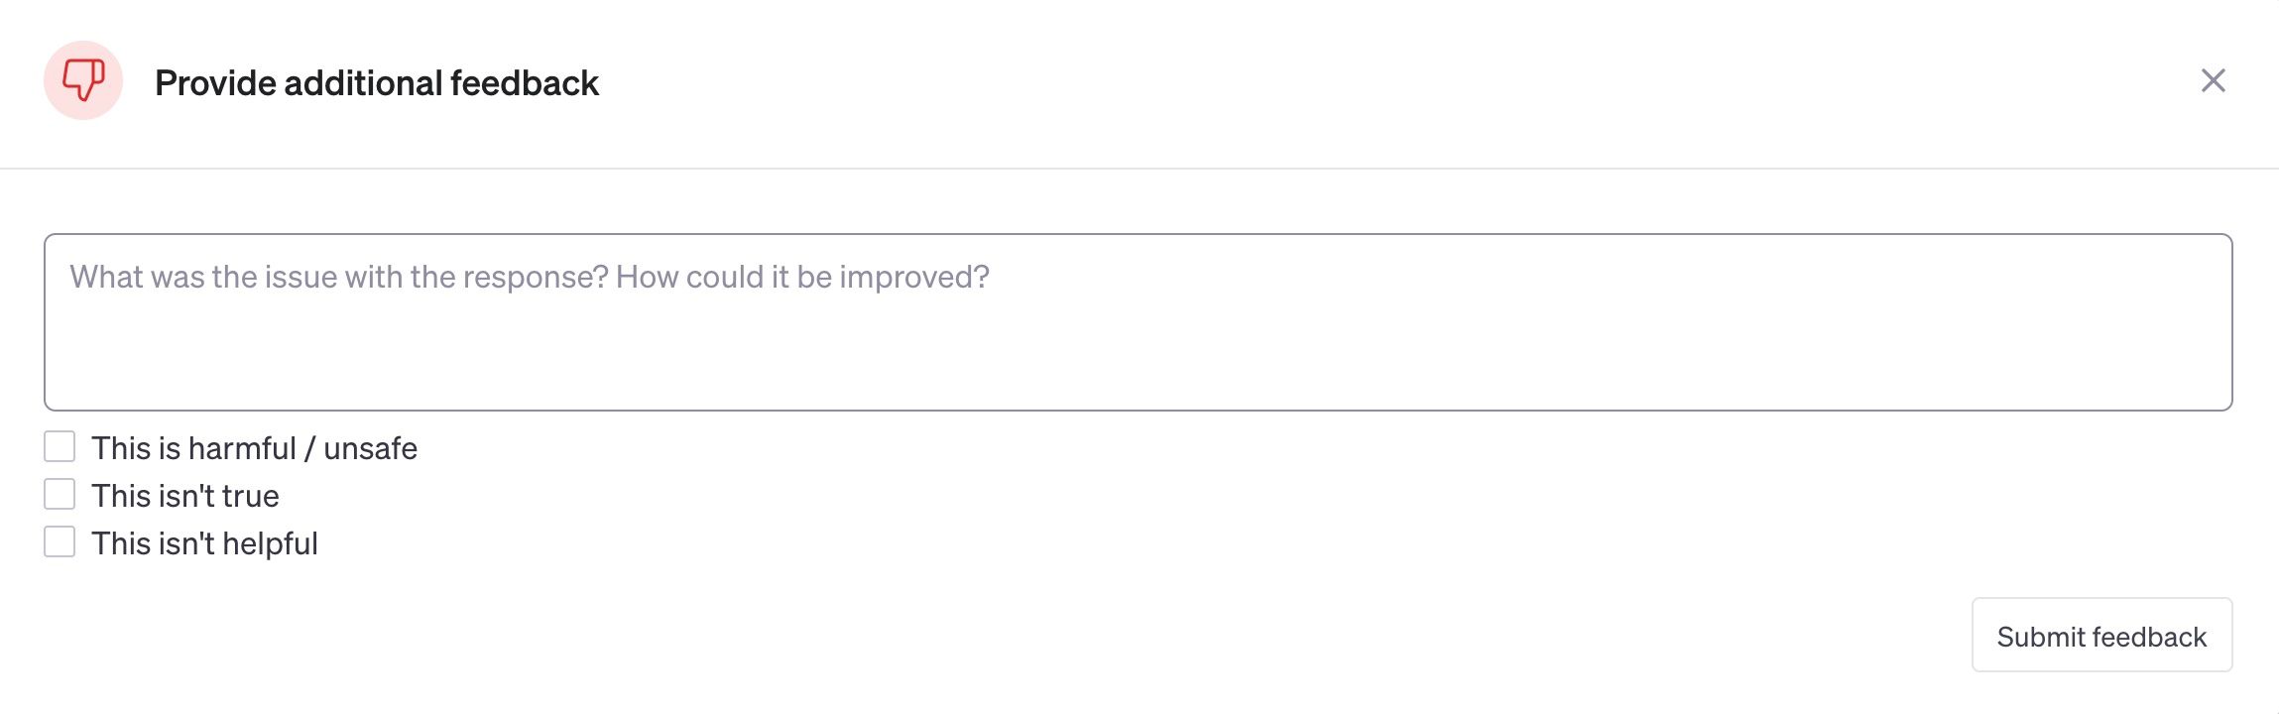Screen dimensions: 2279x714
Task: Toggle the untrue response checkbox
Action: pos(59,494)
